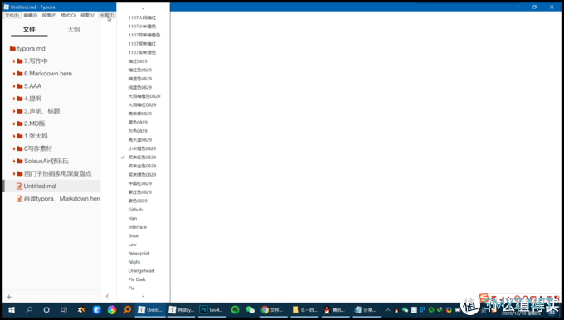The height and width of the screenshot is (320, 564).
Task: Switch to the 大纲 outline tab
Action: tap(73, 30)
